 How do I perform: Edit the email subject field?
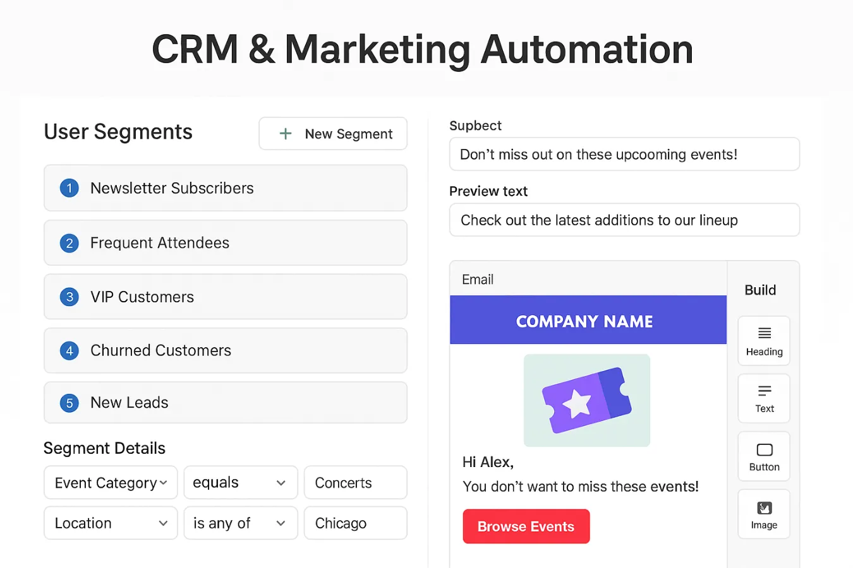pyautogui.click(x=624, y=154)
